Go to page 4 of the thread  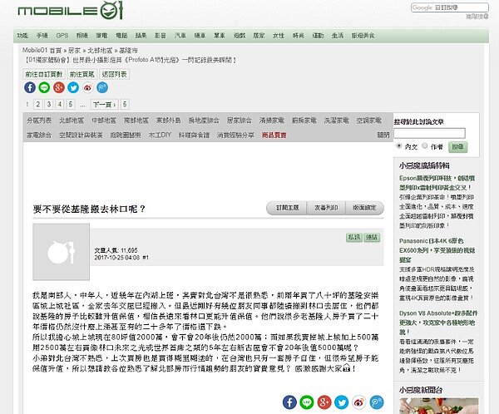[x=60, y=105]
